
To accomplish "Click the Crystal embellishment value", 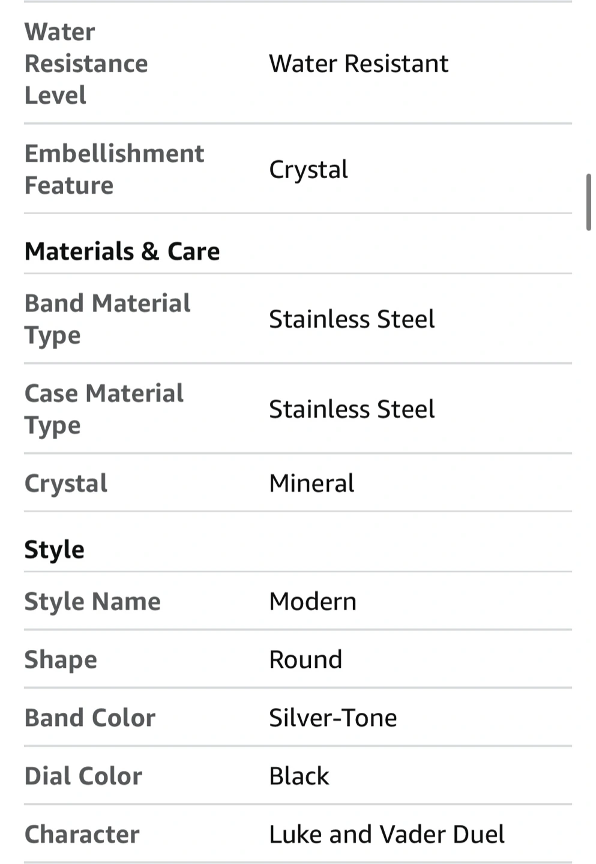I will [309, 170].
